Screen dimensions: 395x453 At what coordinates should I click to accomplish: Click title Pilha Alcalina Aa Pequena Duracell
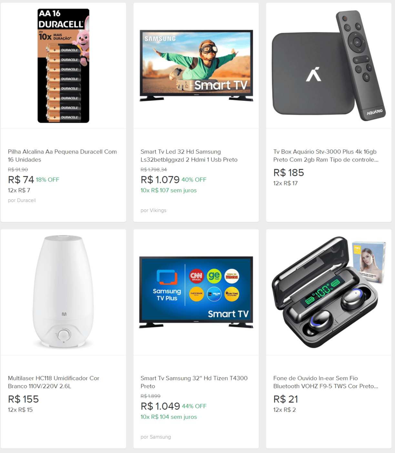coord(62,156)
